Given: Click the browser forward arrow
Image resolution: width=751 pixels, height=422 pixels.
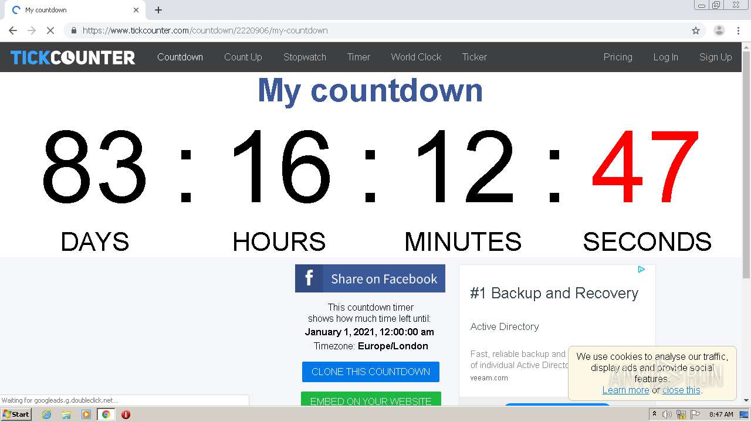Looking at the screenshot, I should tap(32, 30).
